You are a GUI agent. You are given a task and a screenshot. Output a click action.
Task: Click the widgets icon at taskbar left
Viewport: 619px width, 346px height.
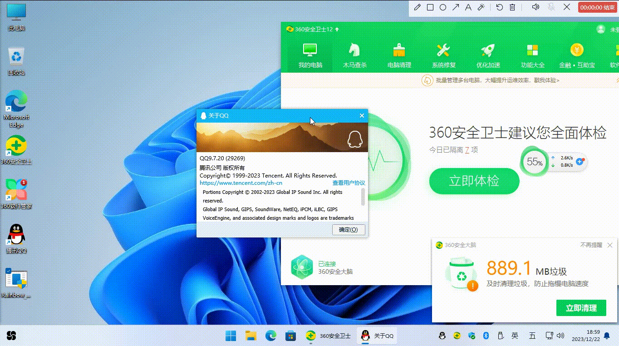pyautogui.click(x=11, y=336)
